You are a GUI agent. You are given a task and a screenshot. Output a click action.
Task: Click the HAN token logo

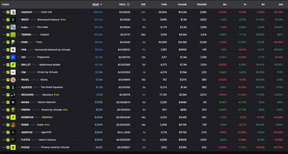pyautogui.click(x=13, y=50)
